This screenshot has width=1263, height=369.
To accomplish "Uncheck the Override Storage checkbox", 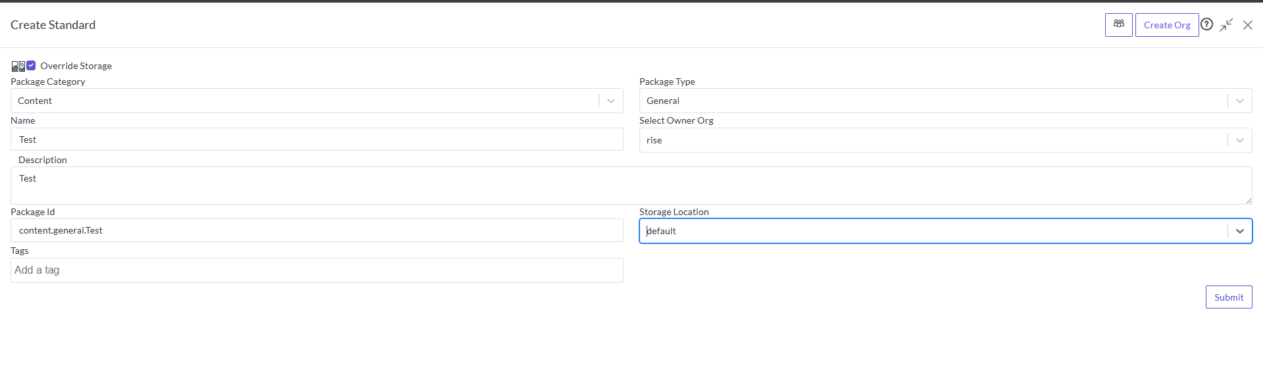I will coord(31,65).
